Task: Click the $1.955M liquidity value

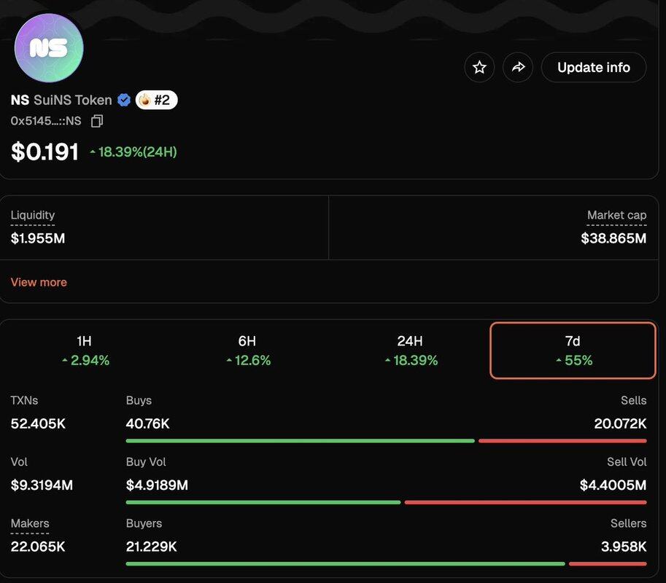Action: 38,238
